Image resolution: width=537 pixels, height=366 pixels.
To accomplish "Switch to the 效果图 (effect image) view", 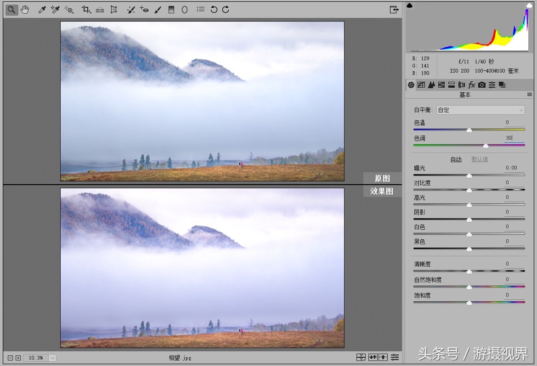I will 382,191.
